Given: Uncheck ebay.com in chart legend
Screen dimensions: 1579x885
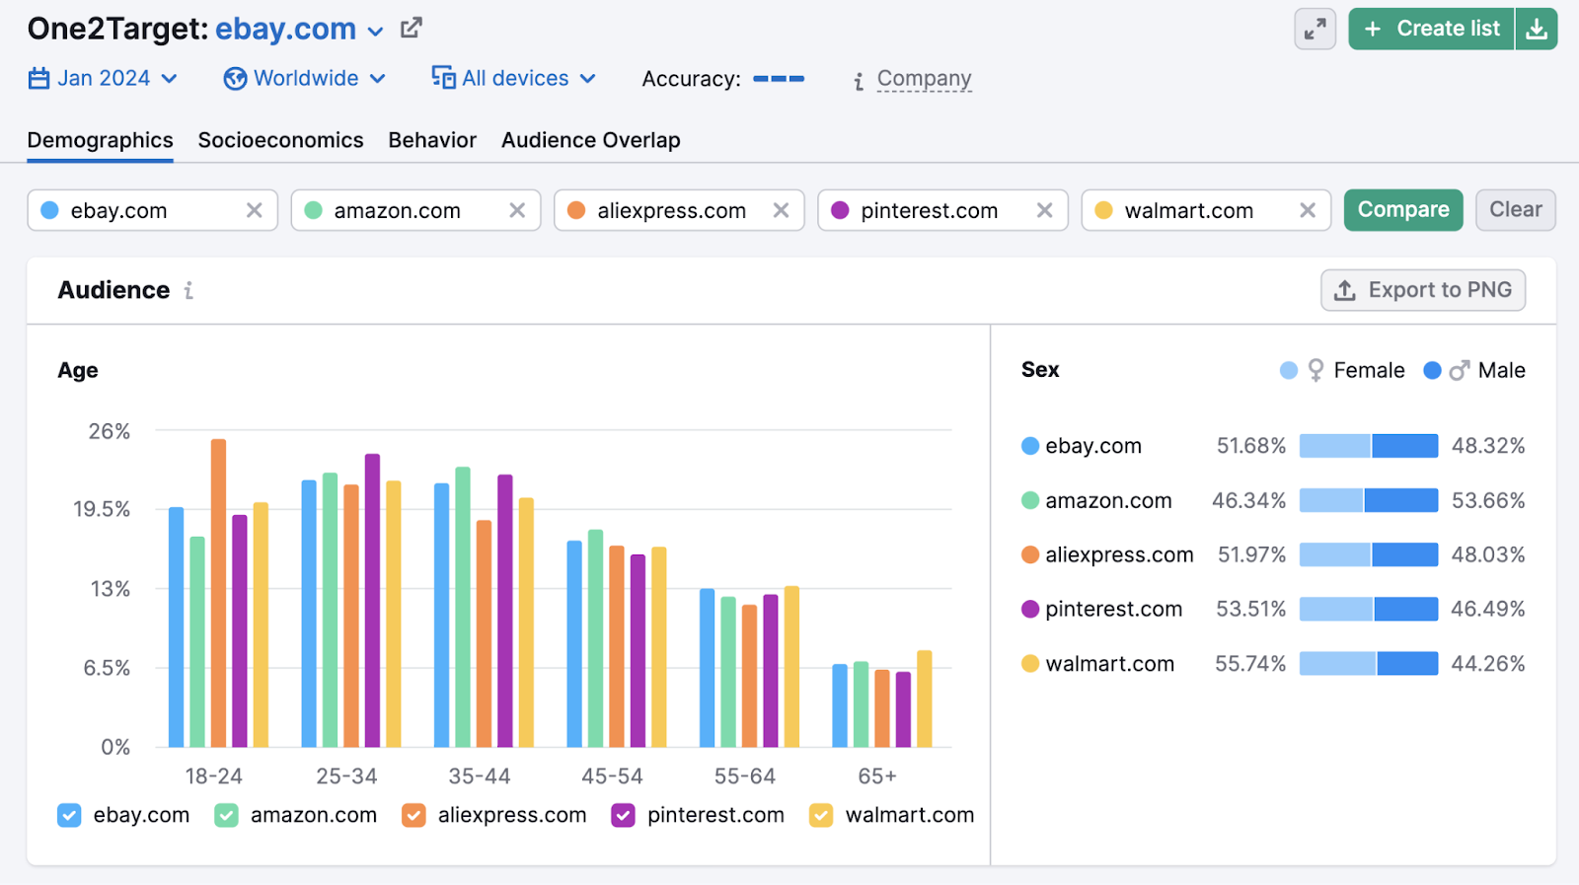Looking at the screenshot, I should click(x=69, y=815).
